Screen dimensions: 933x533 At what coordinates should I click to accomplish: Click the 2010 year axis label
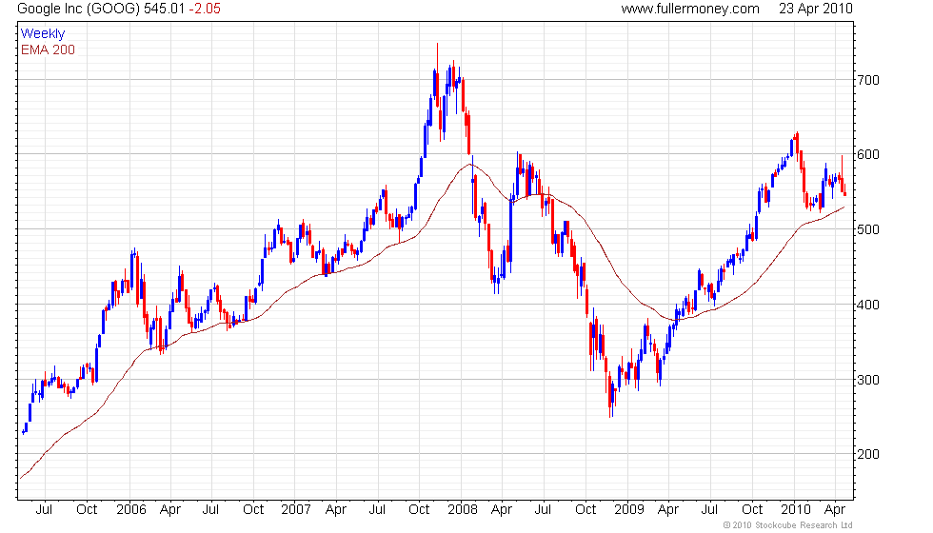pos(796,510)
